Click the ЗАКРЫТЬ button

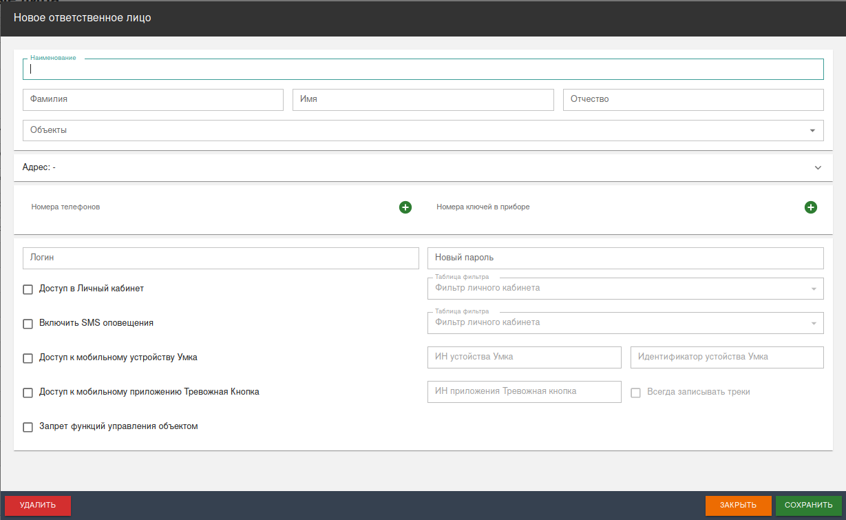(739, 506)
